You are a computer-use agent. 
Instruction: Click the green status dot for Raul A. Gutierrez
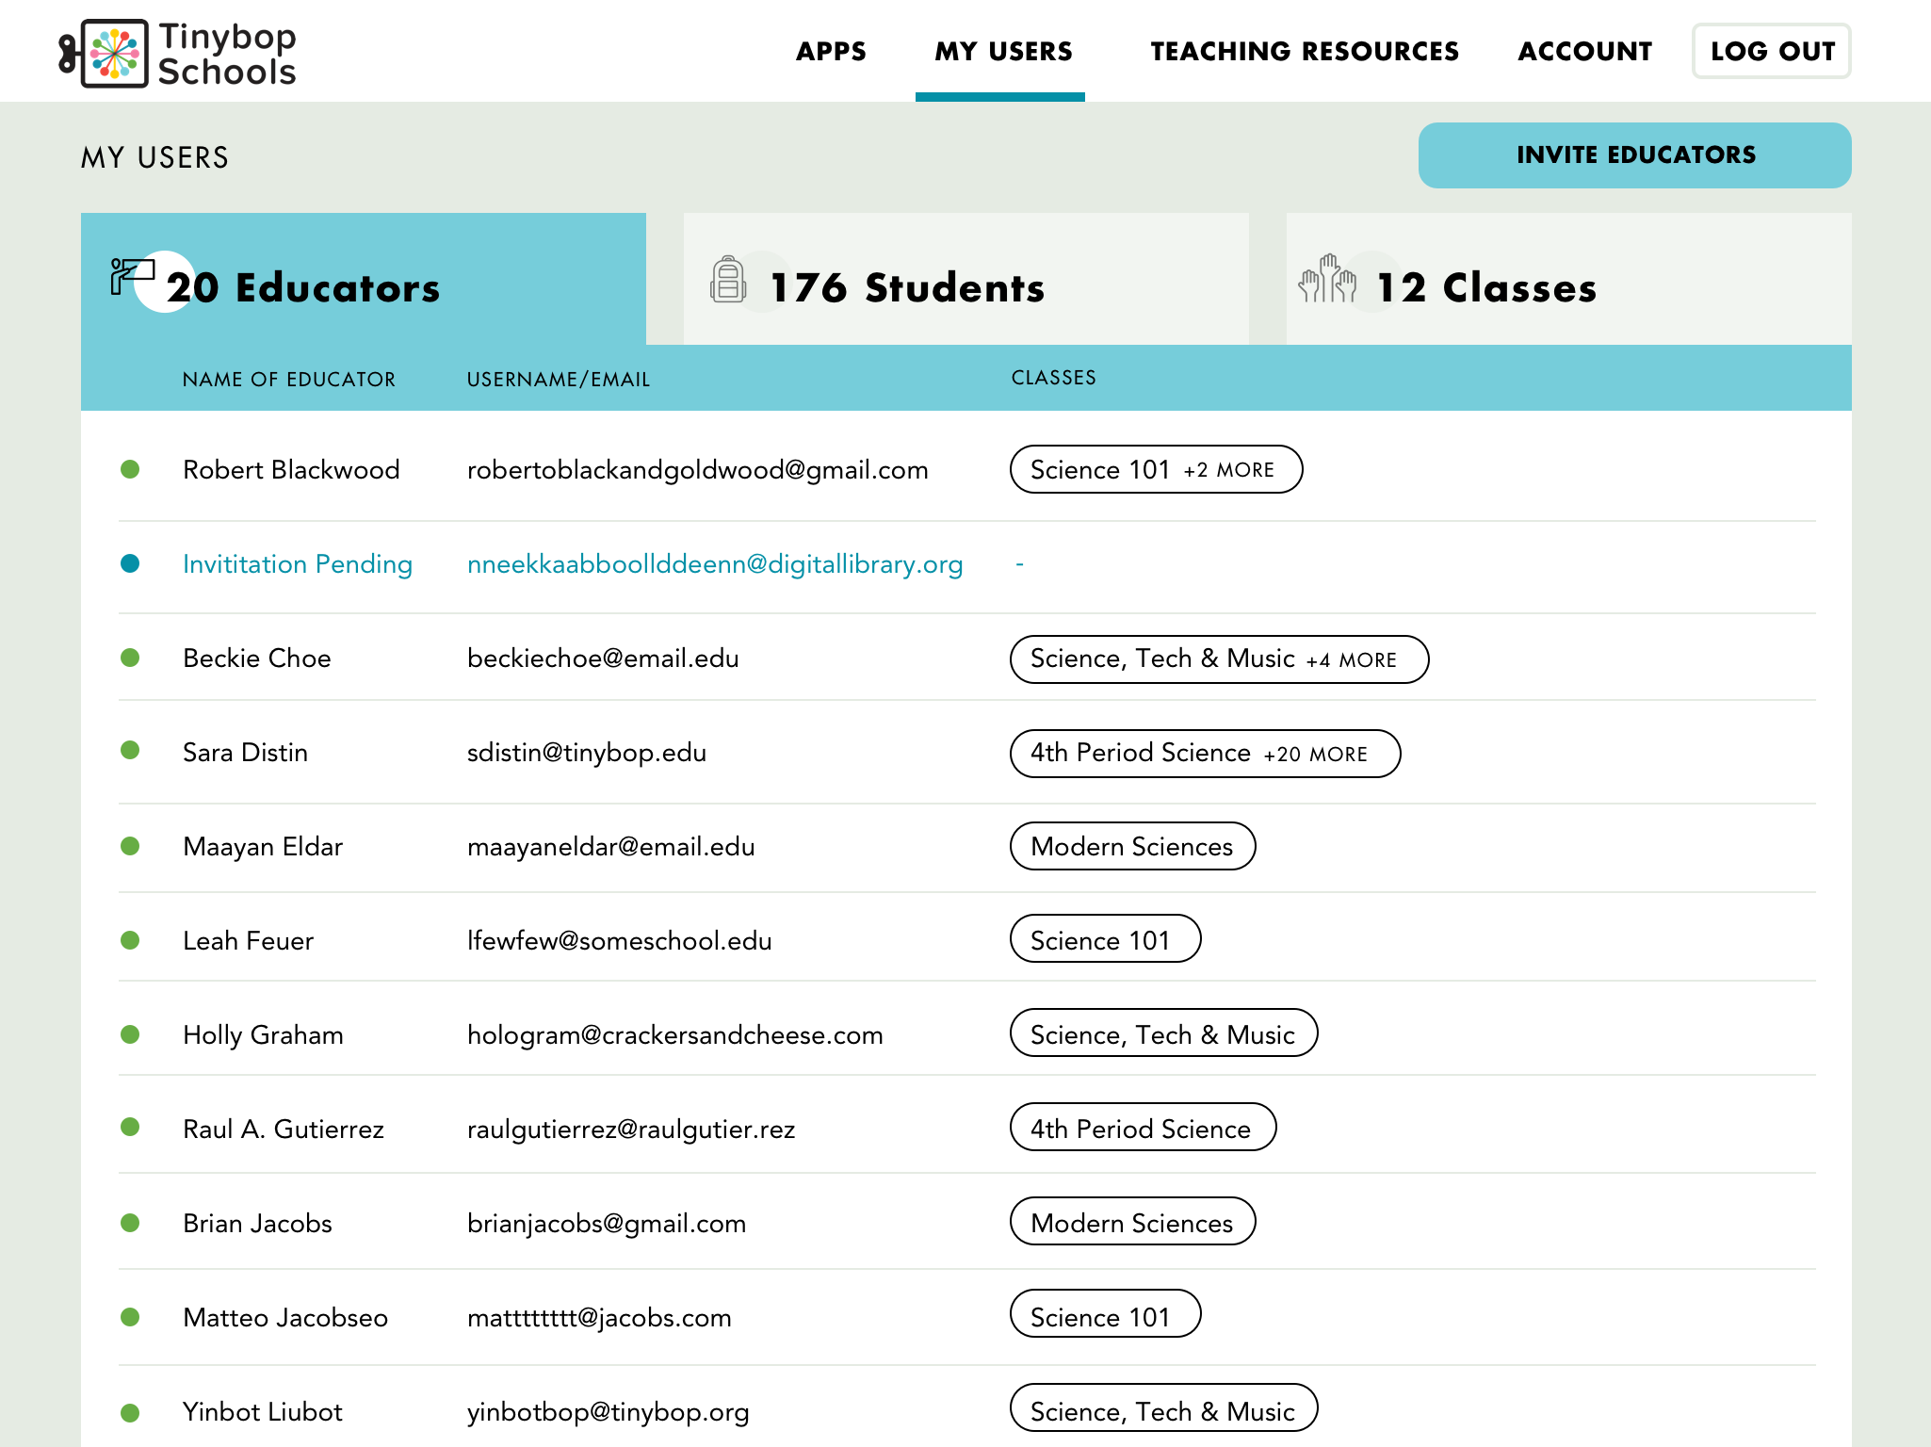(x=130, y=1127)
